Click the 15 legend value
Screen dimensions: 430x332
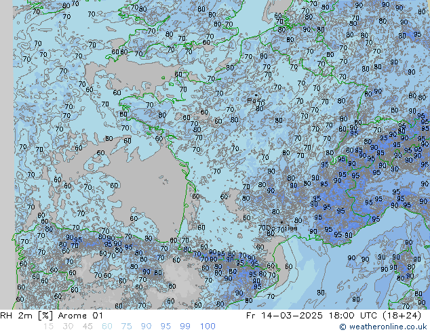coord(48,327)
